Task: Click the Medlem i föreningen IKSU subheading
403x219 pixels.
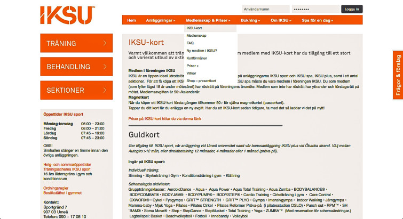Action: click(x=152, y=71)
